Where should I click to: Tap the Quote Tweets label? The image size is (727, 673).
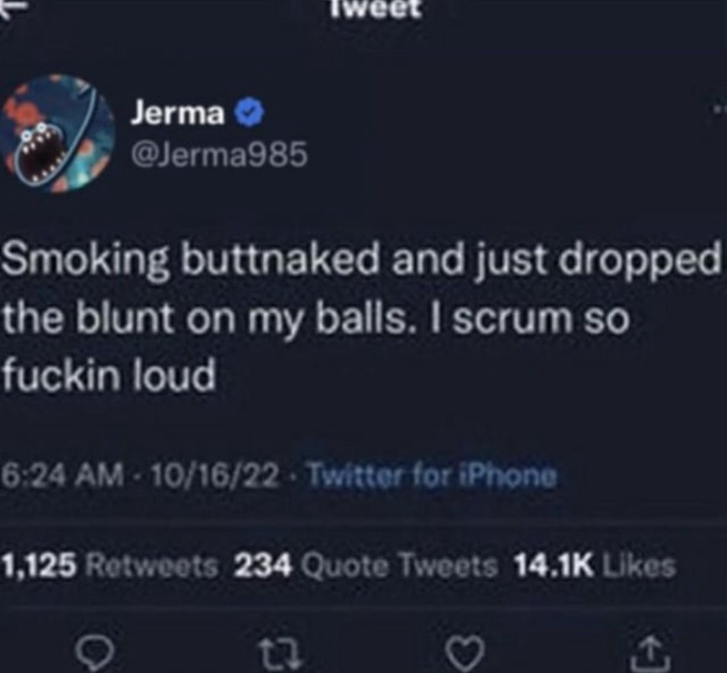tap(399, 566)
